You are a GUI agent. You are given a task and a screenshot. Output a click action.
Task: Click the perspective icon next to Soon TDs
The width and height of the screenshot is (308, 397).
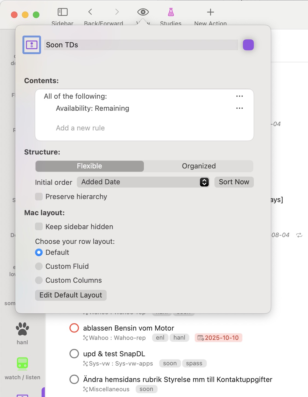[x=32, y=45]
